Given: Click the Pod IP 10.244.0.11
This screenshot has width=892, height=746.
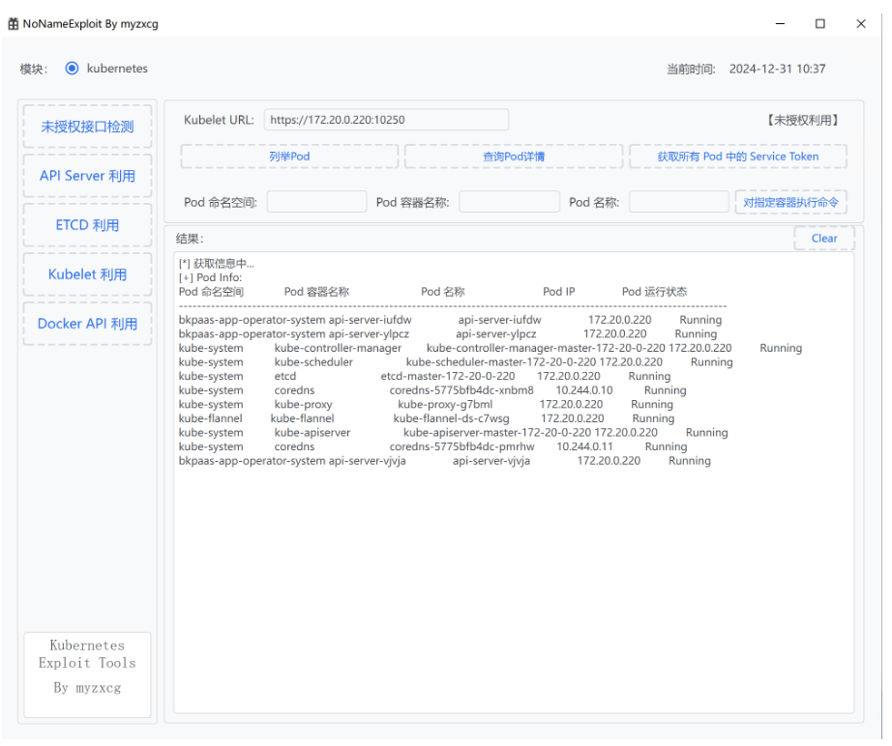Looking at the screenshot, I should 586,447.
